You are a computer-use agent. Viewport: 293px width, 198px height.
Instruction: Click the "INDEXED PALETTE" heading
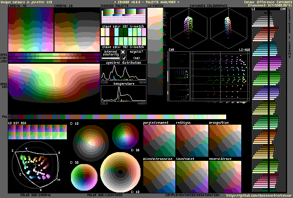click(114, 6)
